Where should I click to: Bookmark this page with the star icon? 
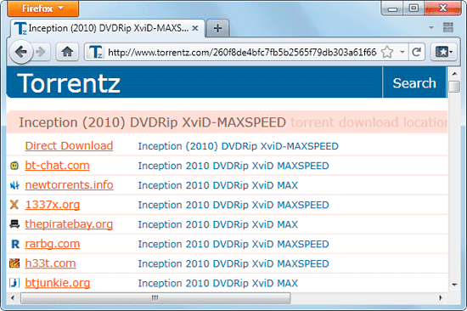point(387,52)
